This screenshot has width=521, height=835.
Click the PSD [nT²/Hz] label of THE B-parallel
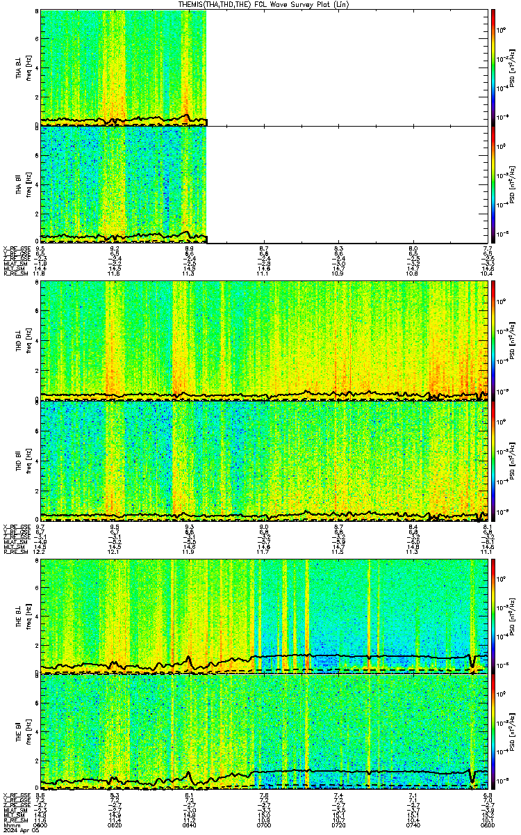tap(513, 731)
